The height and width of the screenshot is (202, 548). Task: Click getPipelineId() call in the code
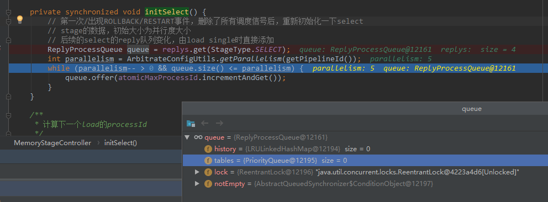click(x=318, y=59)
